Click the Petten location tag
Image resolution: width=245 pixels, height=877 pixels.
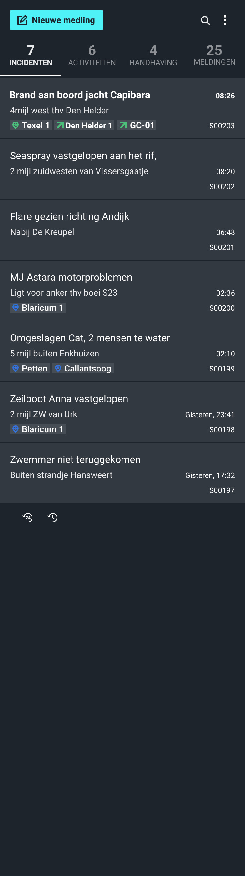point(30,368)
